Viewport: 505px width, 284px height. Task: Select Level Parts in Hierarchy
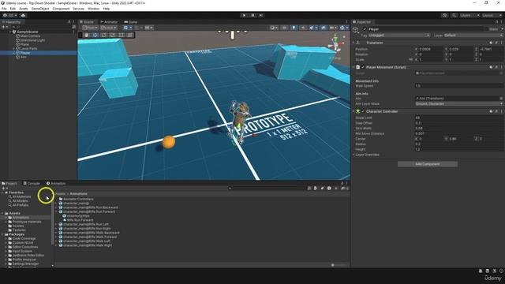[x=28, y=49]
